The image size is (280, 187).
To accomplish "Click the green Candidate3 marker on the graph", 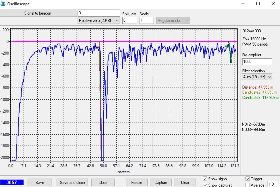I will tap(230, 52).
